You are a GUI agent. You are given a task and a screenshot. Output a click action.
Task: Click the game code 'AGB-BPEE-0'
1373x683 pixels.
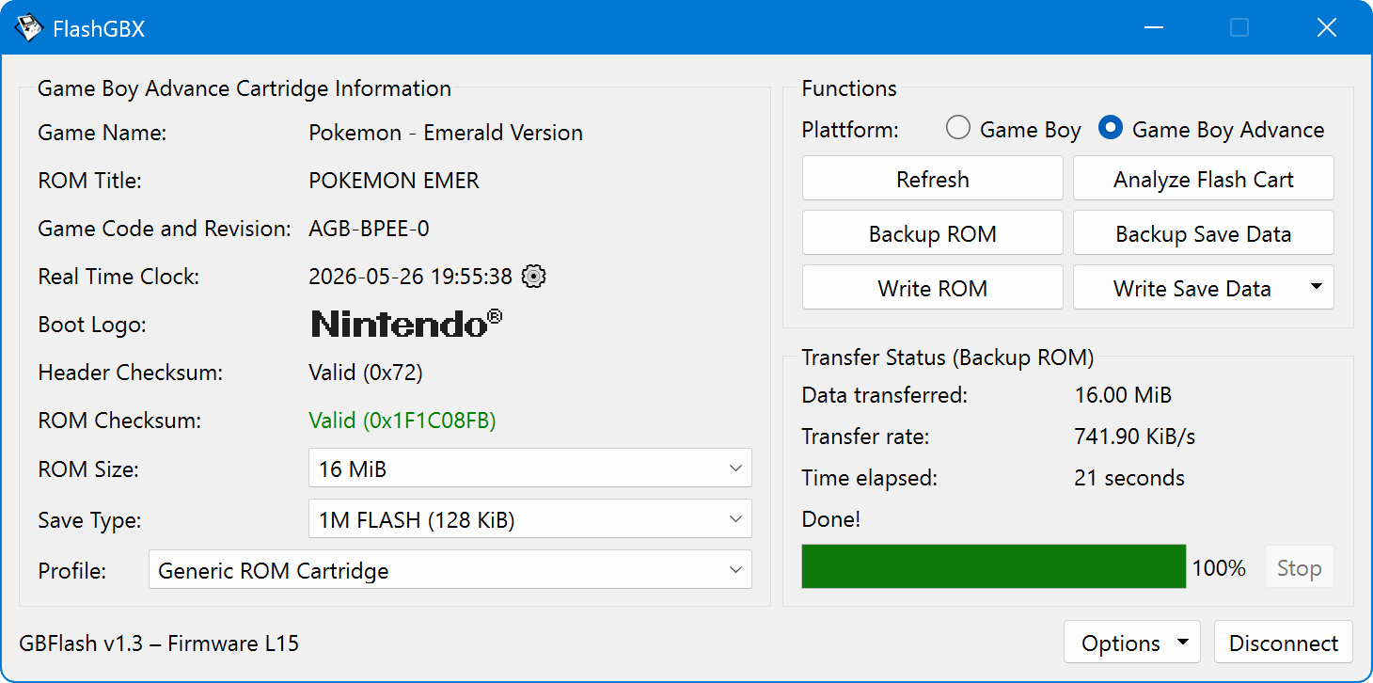click(369, 229)
